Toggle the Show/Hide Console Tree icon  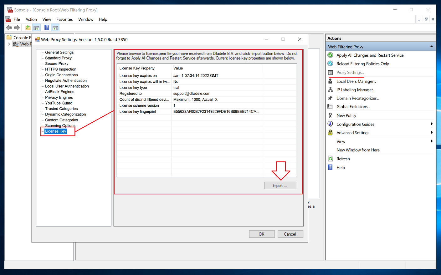click(x=37, y=28)
